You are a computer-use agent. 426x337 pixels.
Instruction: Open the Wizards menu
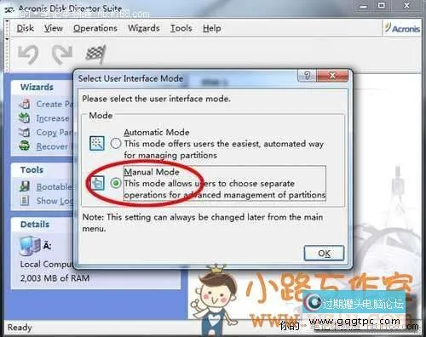pos(144,28)
